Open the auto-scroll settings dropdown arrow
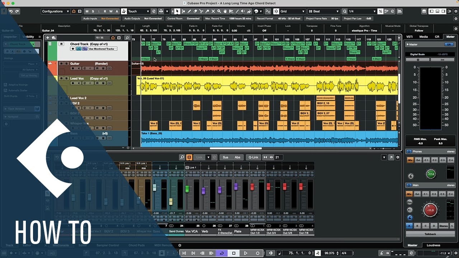The height and width of the screenshot is (258, 459). [x=167, y=11]
